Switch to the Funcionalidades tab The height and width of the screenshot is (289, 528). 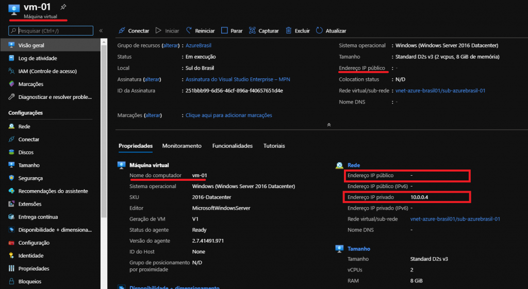232,146
